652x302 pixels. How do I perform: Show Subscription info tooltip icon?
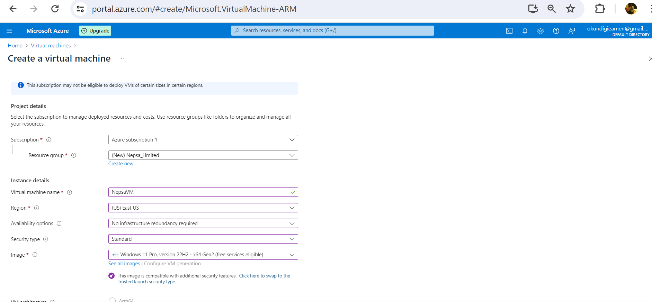(49, 140)
